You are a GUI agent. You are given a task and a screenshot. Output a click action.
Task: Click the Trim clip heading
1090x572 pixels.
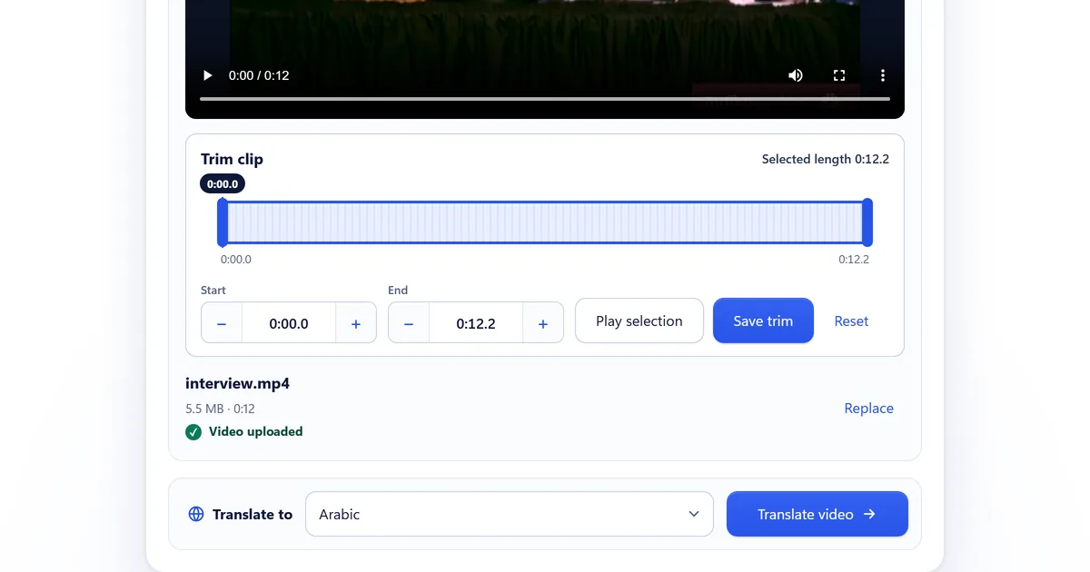click(x=233, y=159)
